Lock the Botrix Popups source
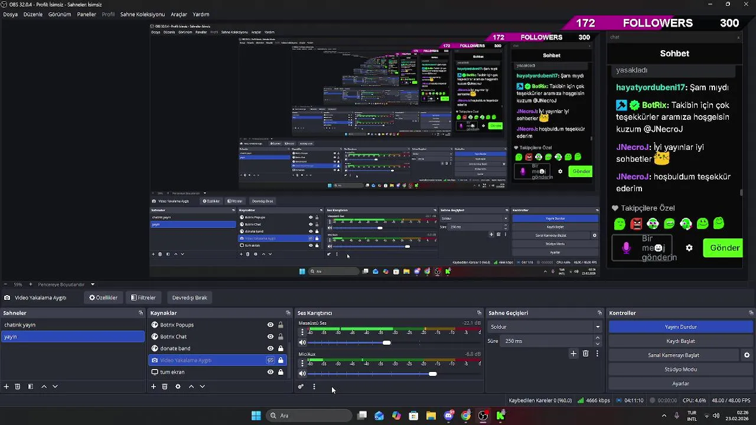The height and width of the screenshot is (425, 756). 281,325
